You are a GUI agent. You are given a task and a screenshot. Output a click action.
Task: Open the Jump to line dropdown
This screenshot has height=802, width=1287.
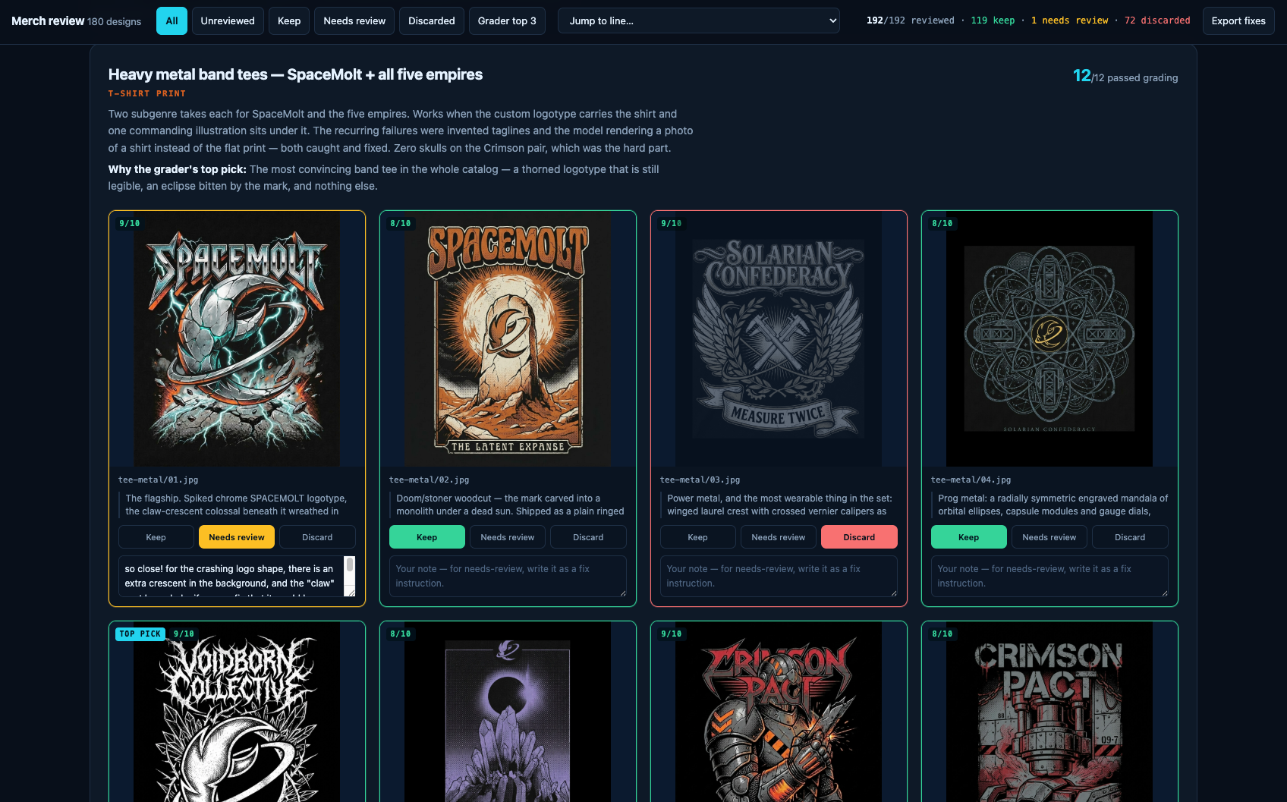[x=699, y=20]
